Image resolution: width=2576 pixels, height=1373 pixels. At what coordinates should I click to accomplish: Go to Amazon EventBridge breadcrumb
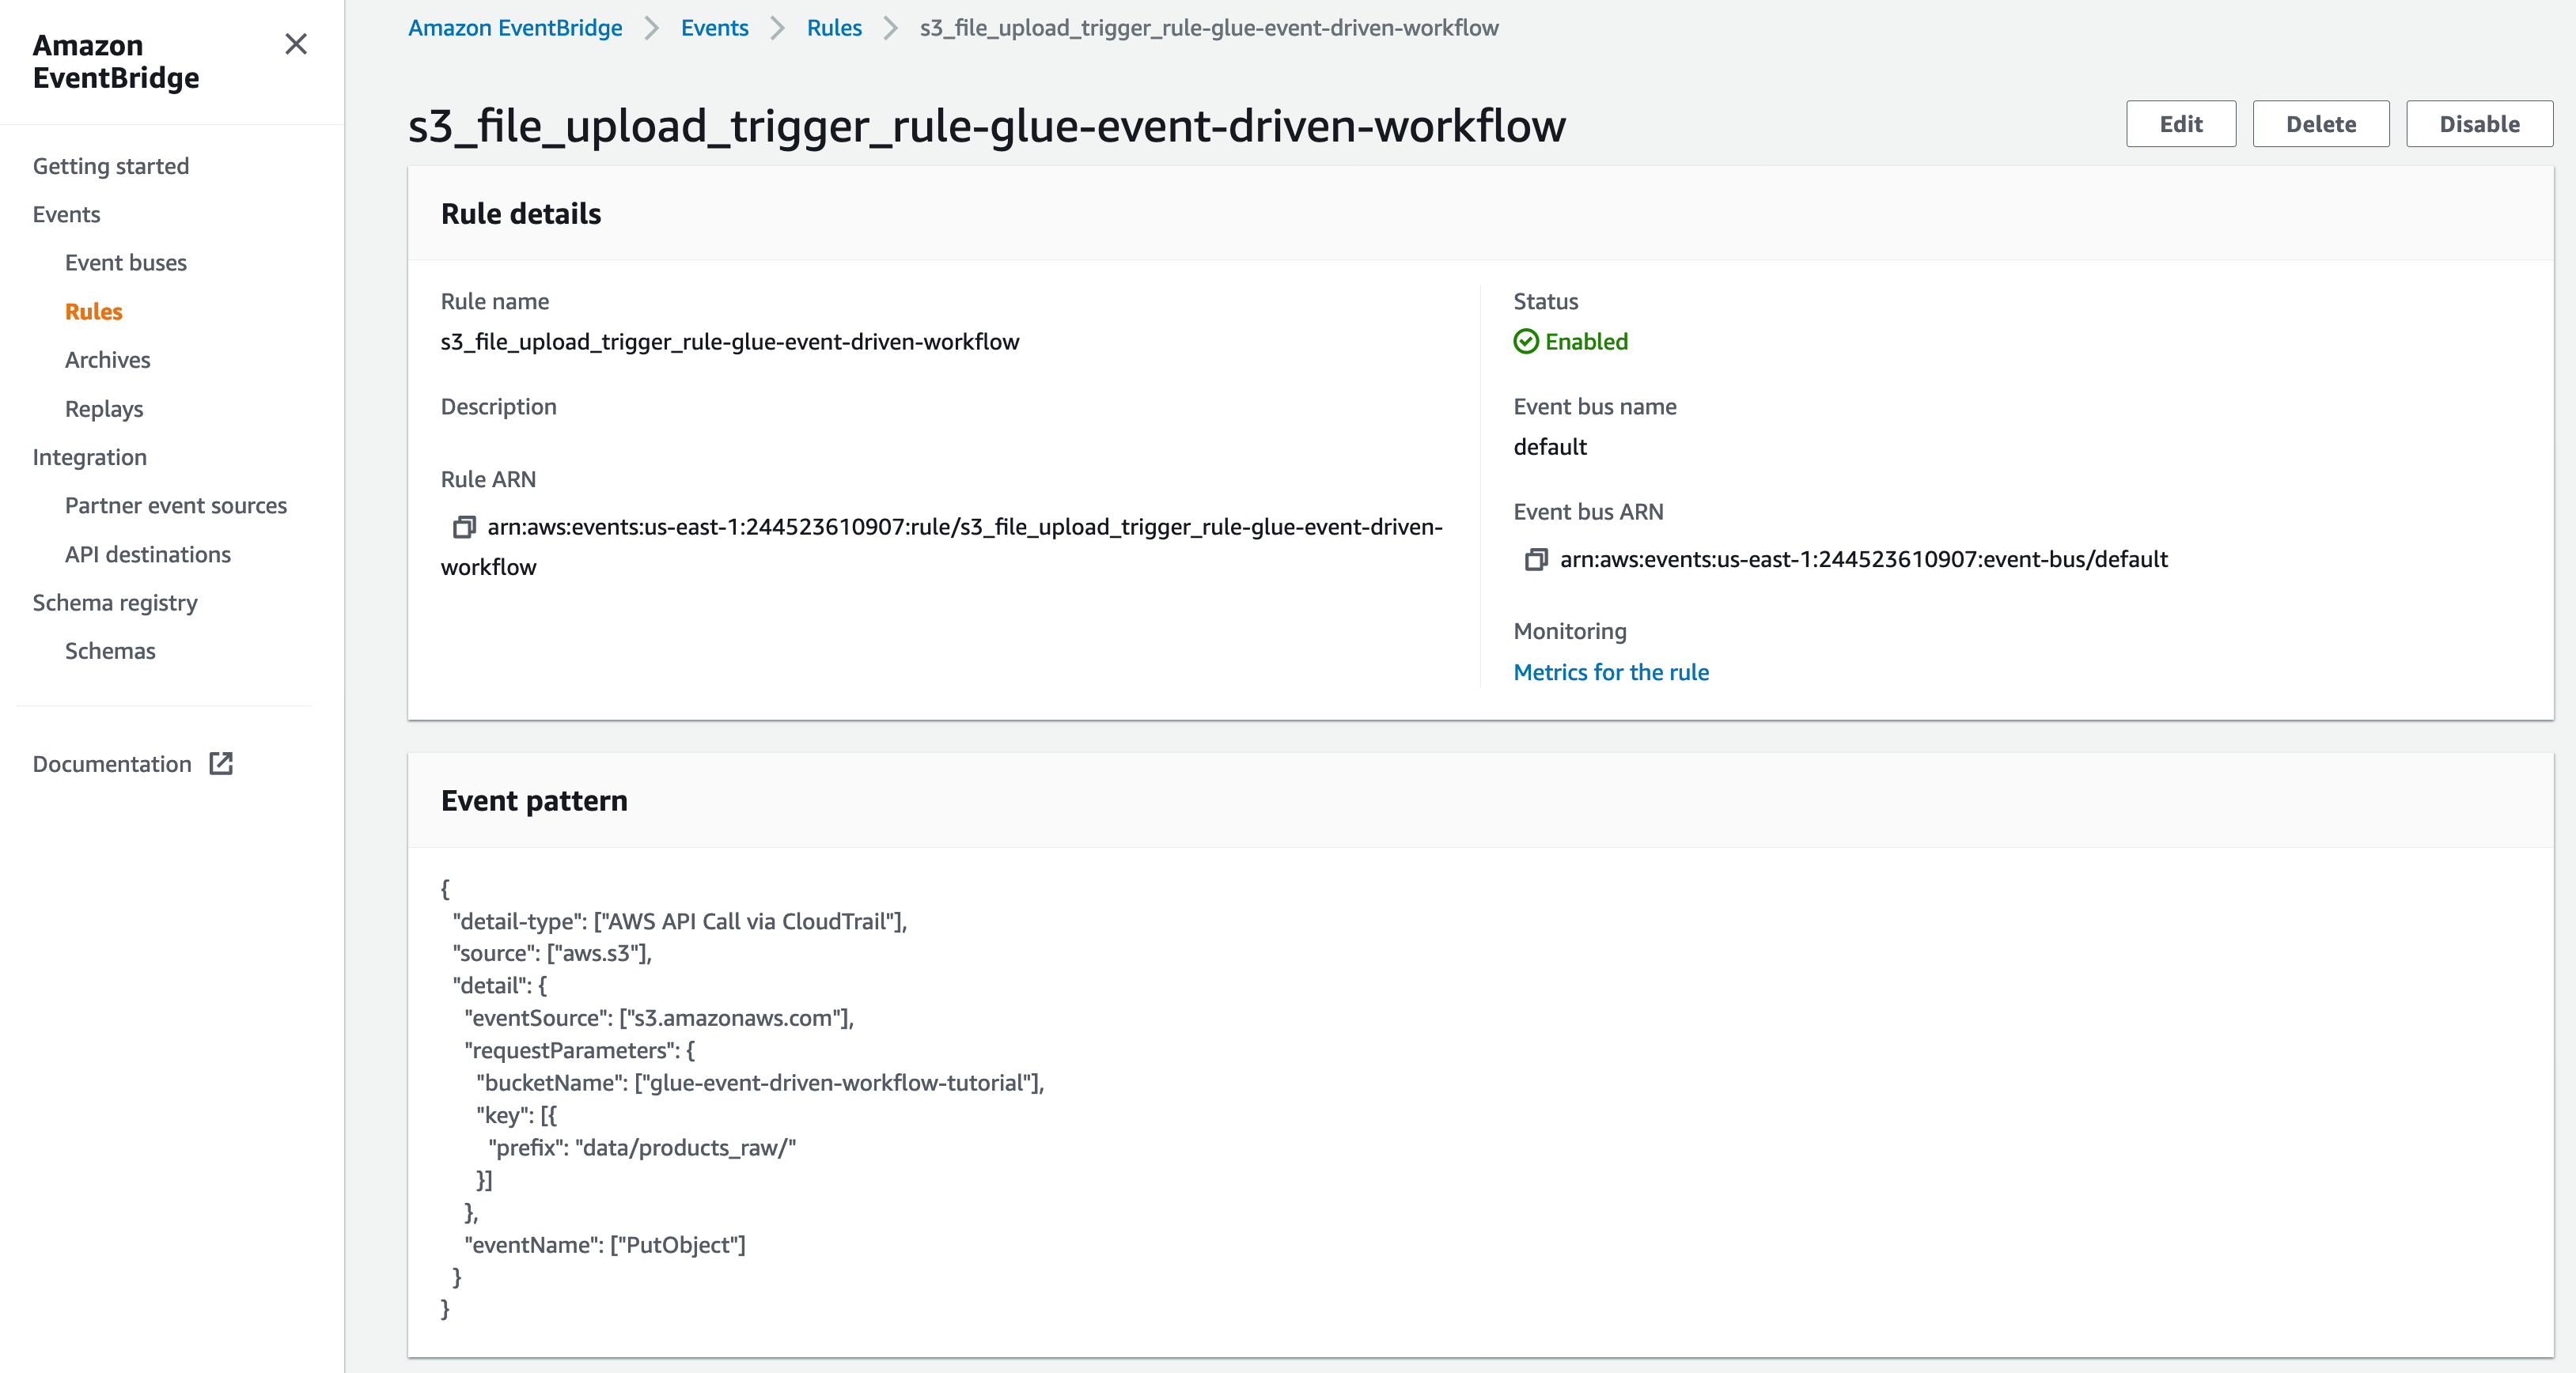[x=515, y=28]
